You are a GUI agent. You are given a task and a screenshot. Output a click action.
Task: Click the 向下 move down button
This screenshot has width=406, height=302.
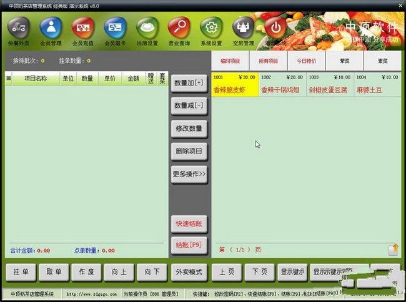[152, 272]
